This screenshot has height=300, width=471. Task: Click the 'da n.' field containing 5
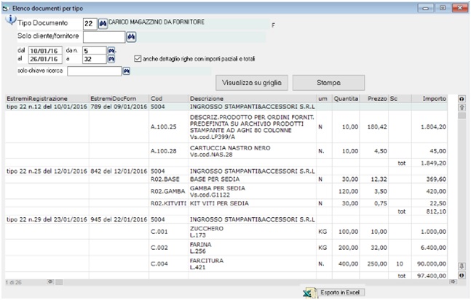pyautogui.click(x=95, y=51)
